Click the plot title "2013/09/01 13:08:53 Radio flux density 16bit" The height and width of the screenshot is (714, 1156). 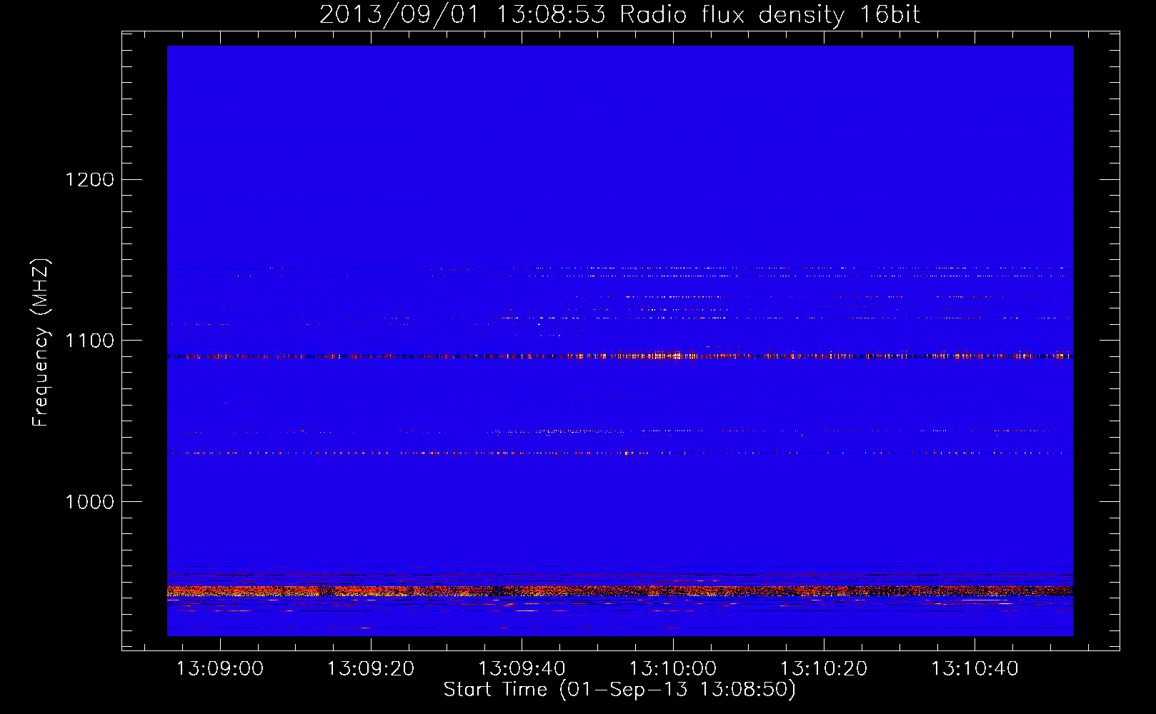pos(619,14)
